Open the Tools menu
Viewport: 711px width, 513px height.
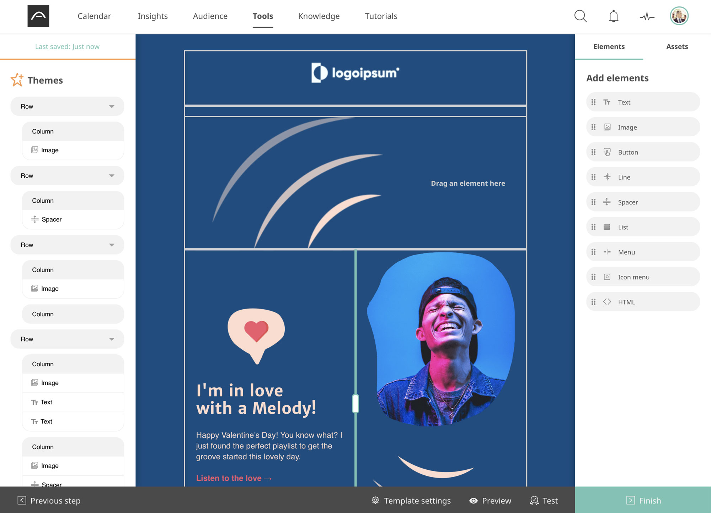coord(263,16)
